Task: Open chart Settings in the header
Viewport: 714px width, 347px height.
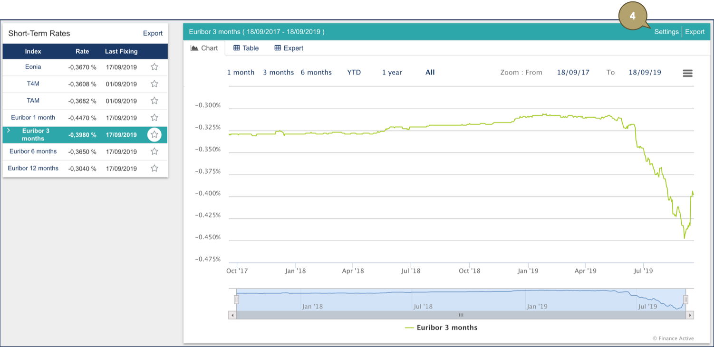Action: (x=666, y=32)
